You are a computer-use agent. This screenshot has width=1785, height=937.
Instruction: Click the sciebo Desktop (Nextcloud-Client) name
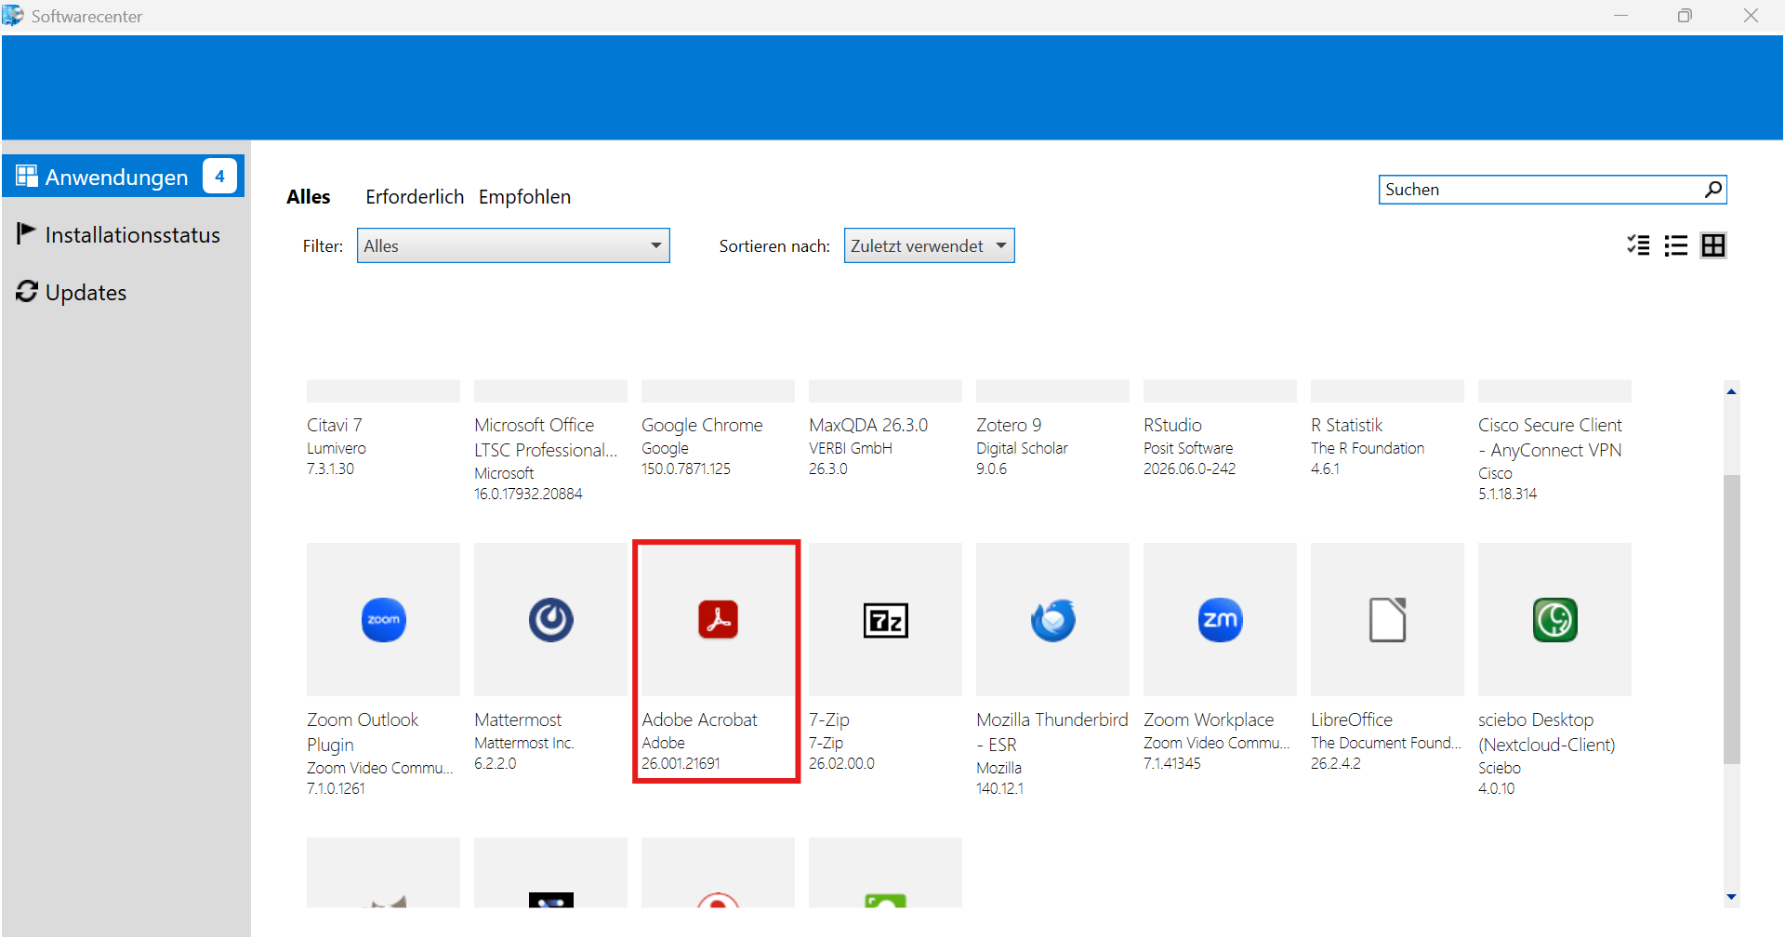tap(1546, 732)
